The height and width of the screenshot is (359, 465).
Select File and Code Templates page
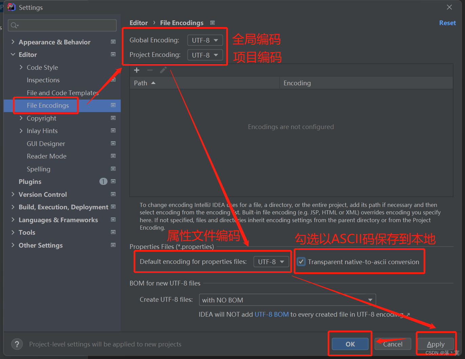(x=63, y=93)
